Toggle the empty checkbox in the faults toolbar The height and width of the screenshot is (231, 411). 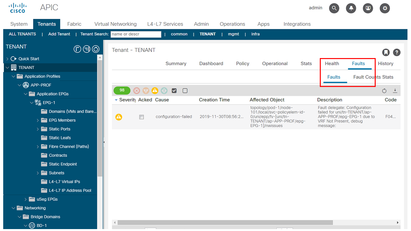pyautogui.click(x=185, y=91)
